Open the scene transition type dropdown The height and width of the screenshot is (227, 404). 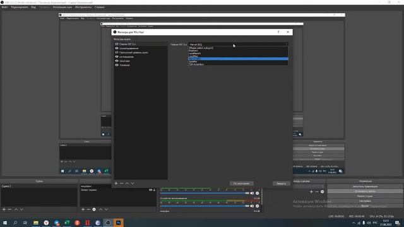[309, 187]
